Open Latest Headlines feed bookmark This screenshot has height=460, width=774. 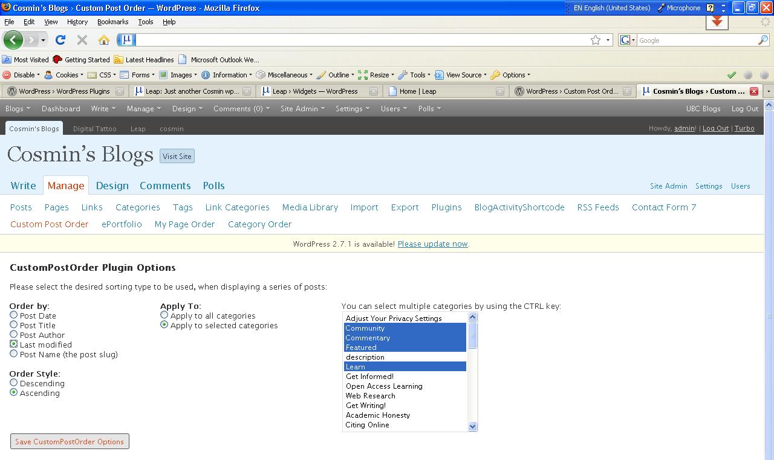[144, 59]
